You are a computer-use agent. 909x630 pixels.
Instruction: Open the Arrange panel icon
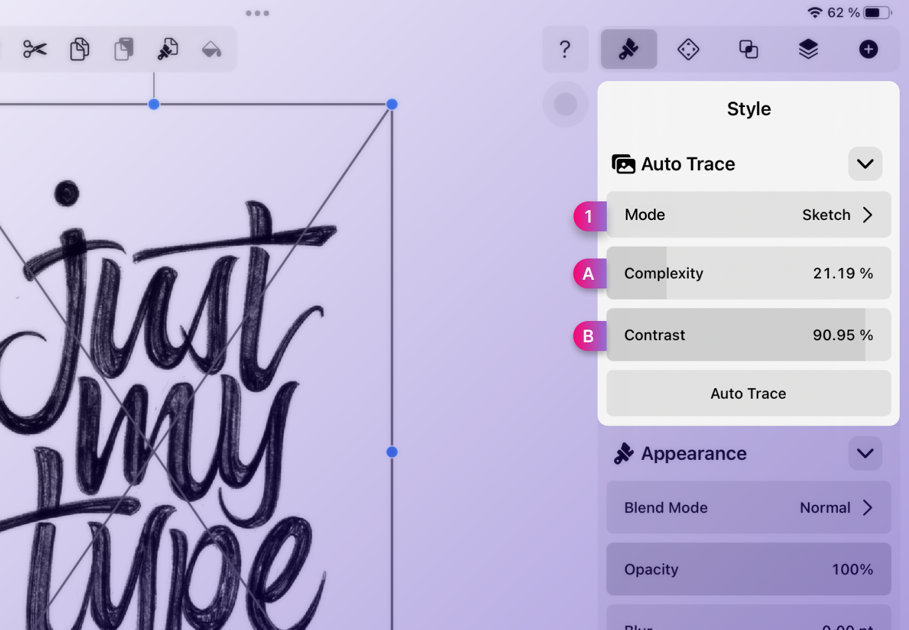tap(688, 49)
